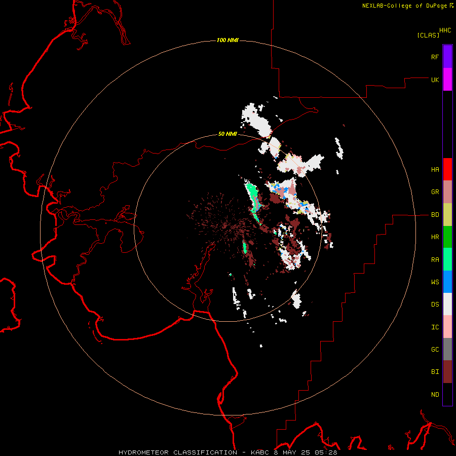Select the IC light pink legend swatch
456x456 pixels.
tap(447, 327)
